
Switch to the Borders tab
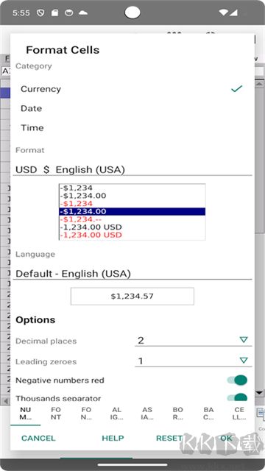(178, 414)
